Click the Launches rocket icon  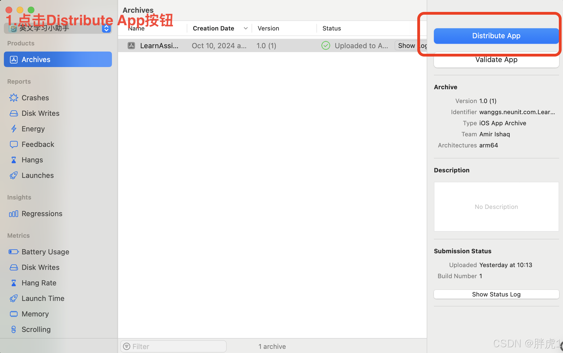(14, 175)
